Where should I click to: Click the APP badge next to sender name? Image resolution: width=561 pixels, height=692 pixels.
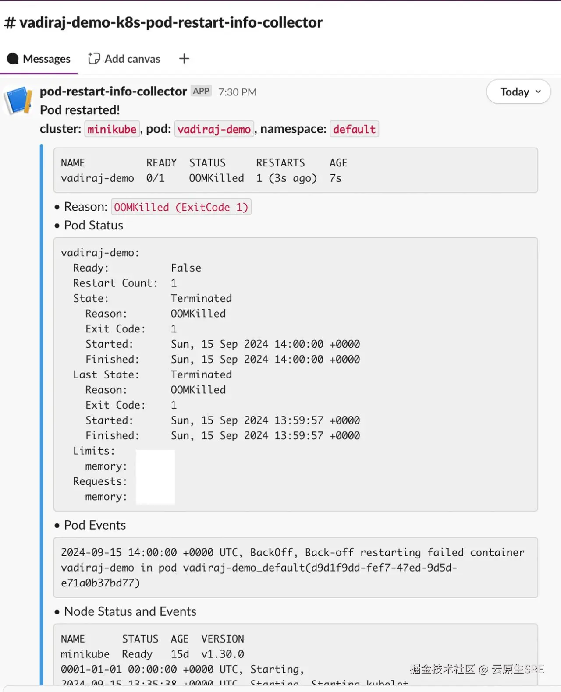point(201,91)
